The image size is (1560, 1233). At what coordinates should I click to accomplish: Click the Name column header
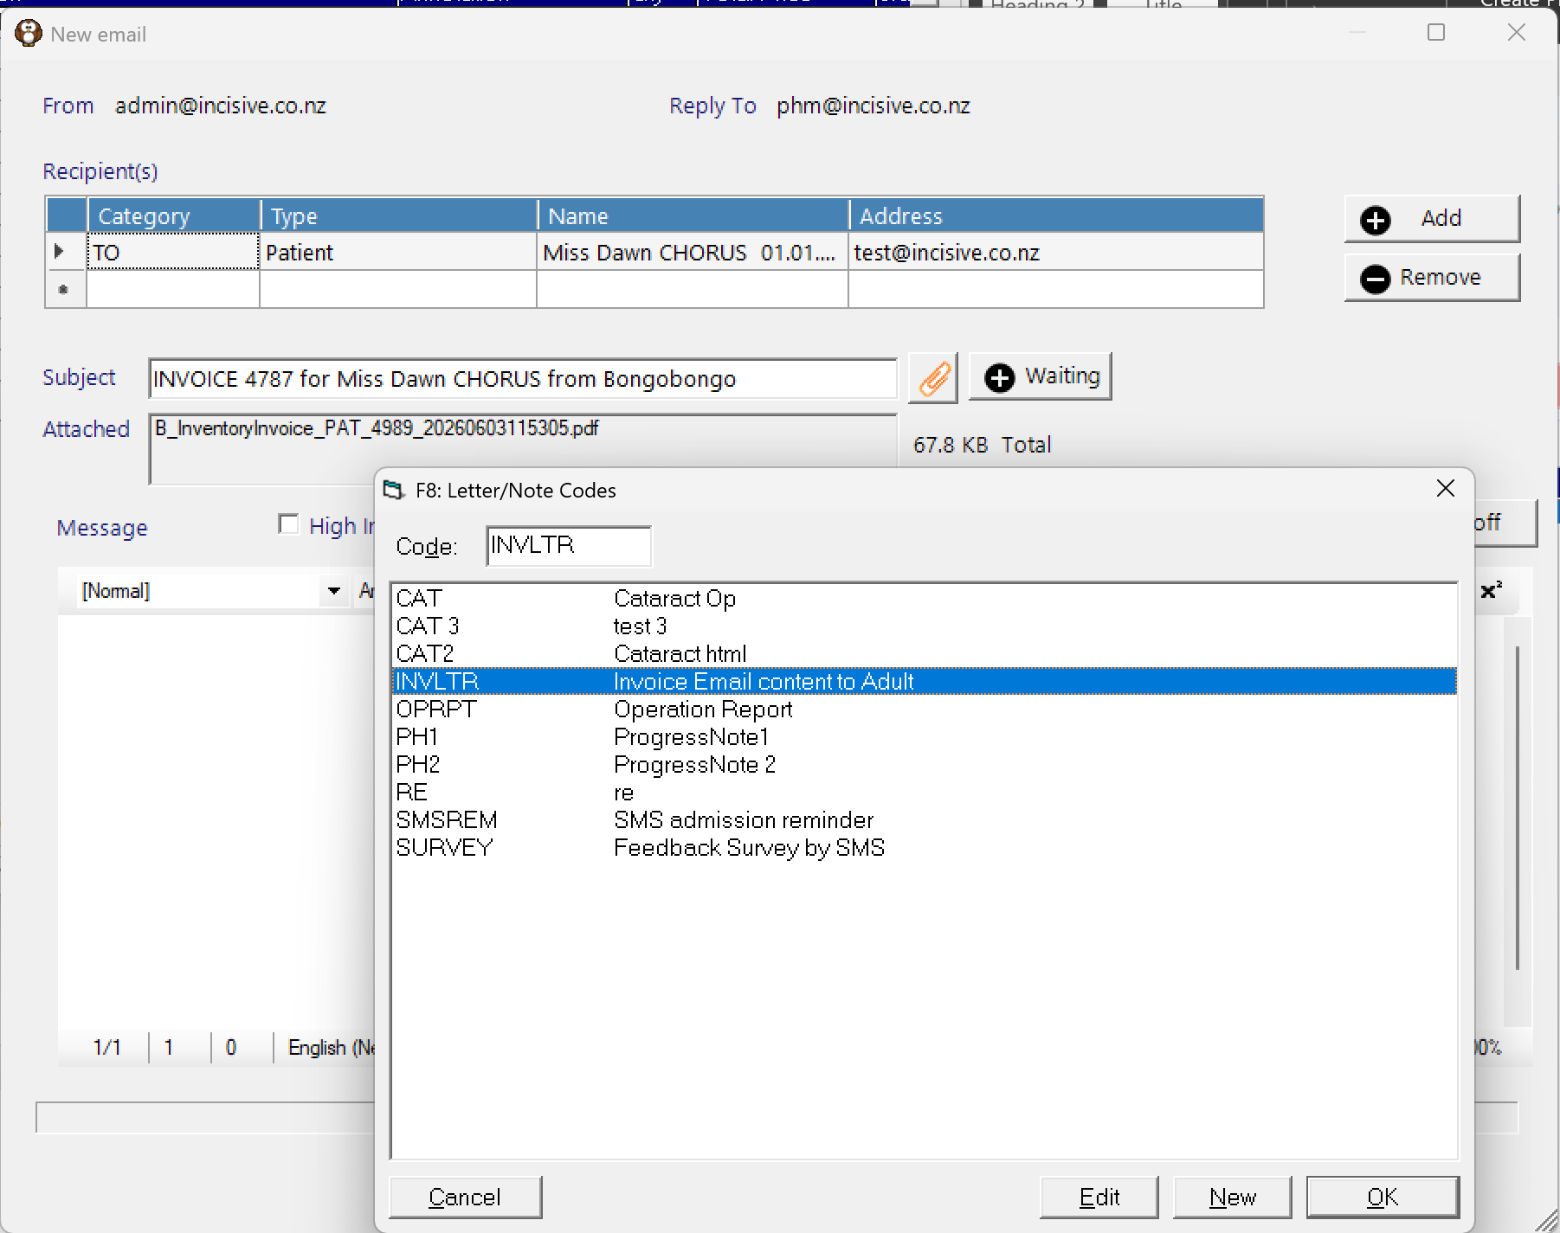point(693,215)
